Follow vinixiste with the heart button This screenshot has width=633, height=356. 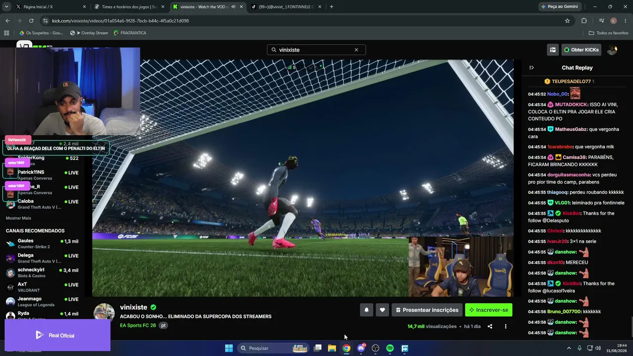(x=382, y=310)
